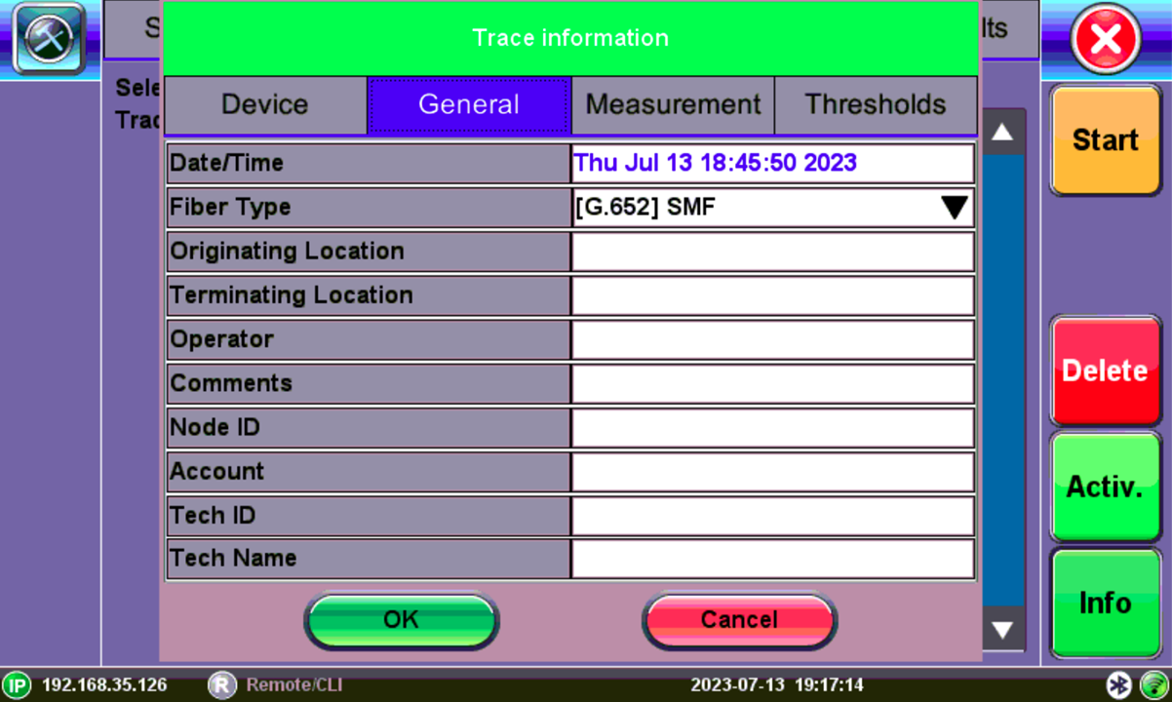Screen dimensions: 1172x702
Task: Switch to the Measurement tab
Action: point(673,105)
